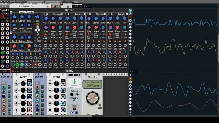Click the B Out output jack
Viewport: 219px width, 123px height.
tap(40, 65)
